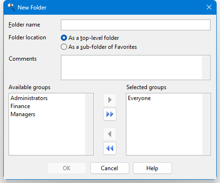Click the Selected groups list scrollbar
The image size is (220, 183).
(x=206, y=124)
